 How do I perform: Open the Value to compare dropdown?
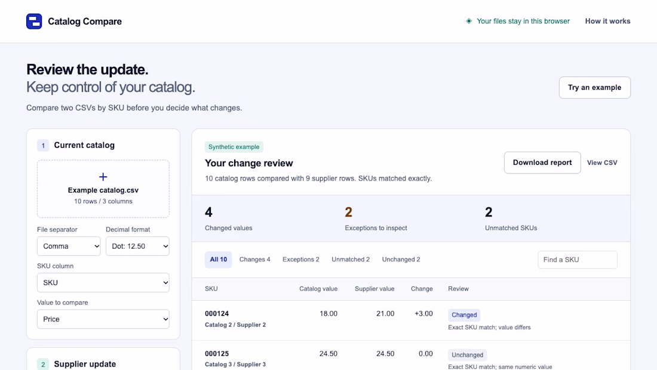(103, 319)
